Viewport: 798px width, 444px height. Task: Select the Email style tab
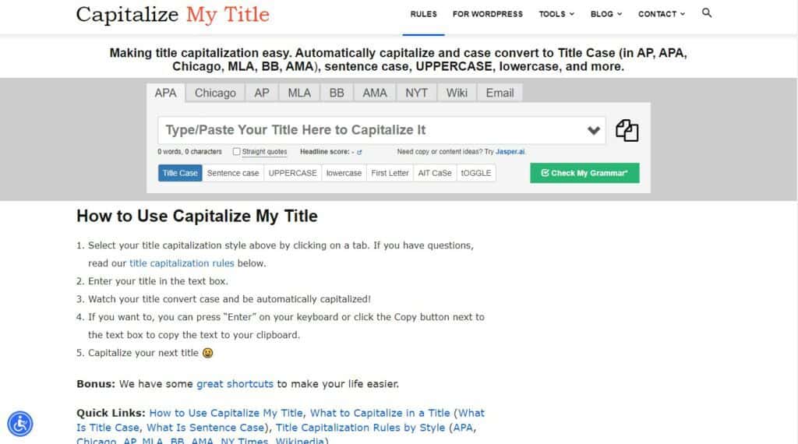[x=500, y=93]
